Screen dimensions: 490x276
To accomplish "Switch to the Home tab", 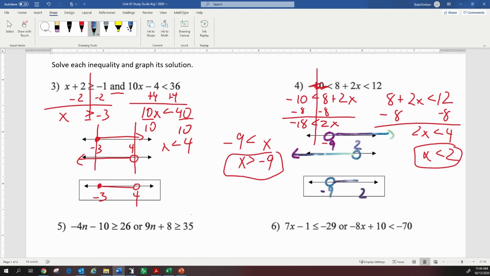I will [x=22, y=13].
